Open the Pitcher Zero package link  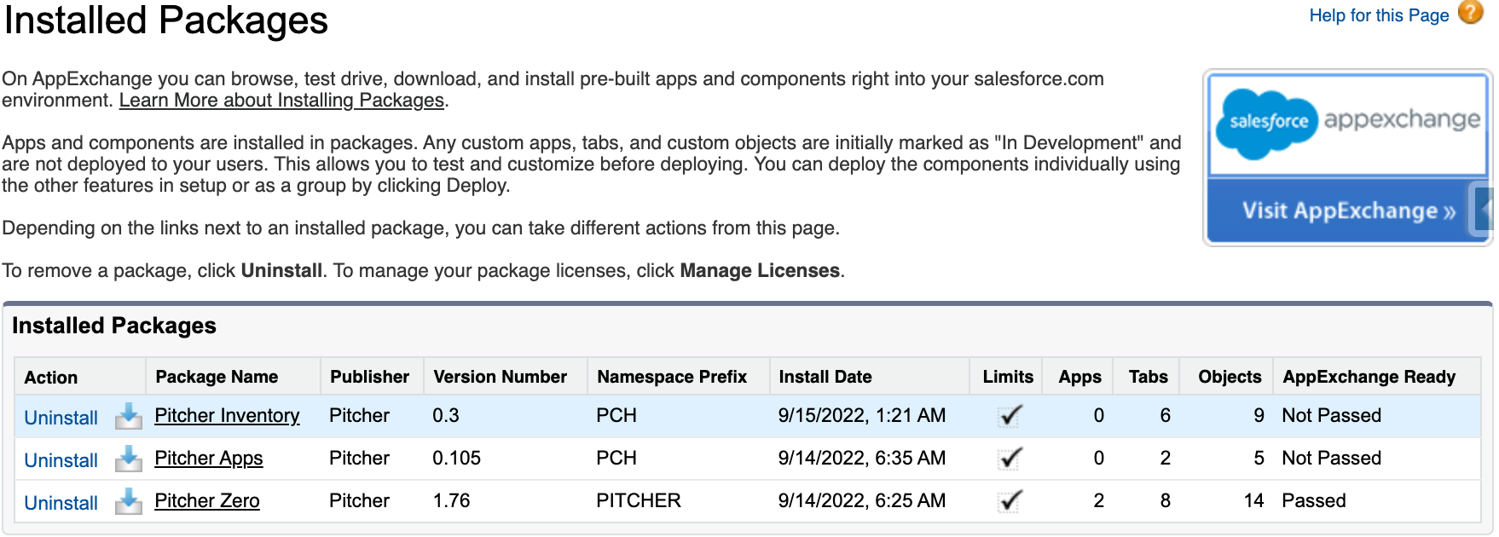tap(206, 501)
